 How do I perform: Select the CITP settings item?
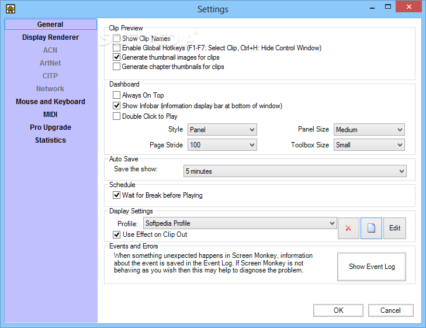click(50, 76)
